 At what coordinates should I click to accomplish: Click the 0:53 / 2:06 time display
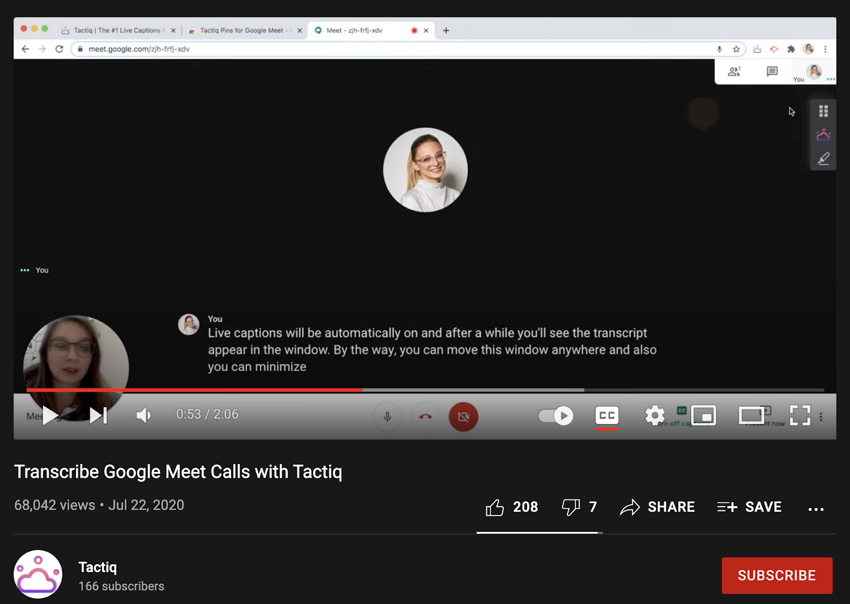[x=207, y=414]
